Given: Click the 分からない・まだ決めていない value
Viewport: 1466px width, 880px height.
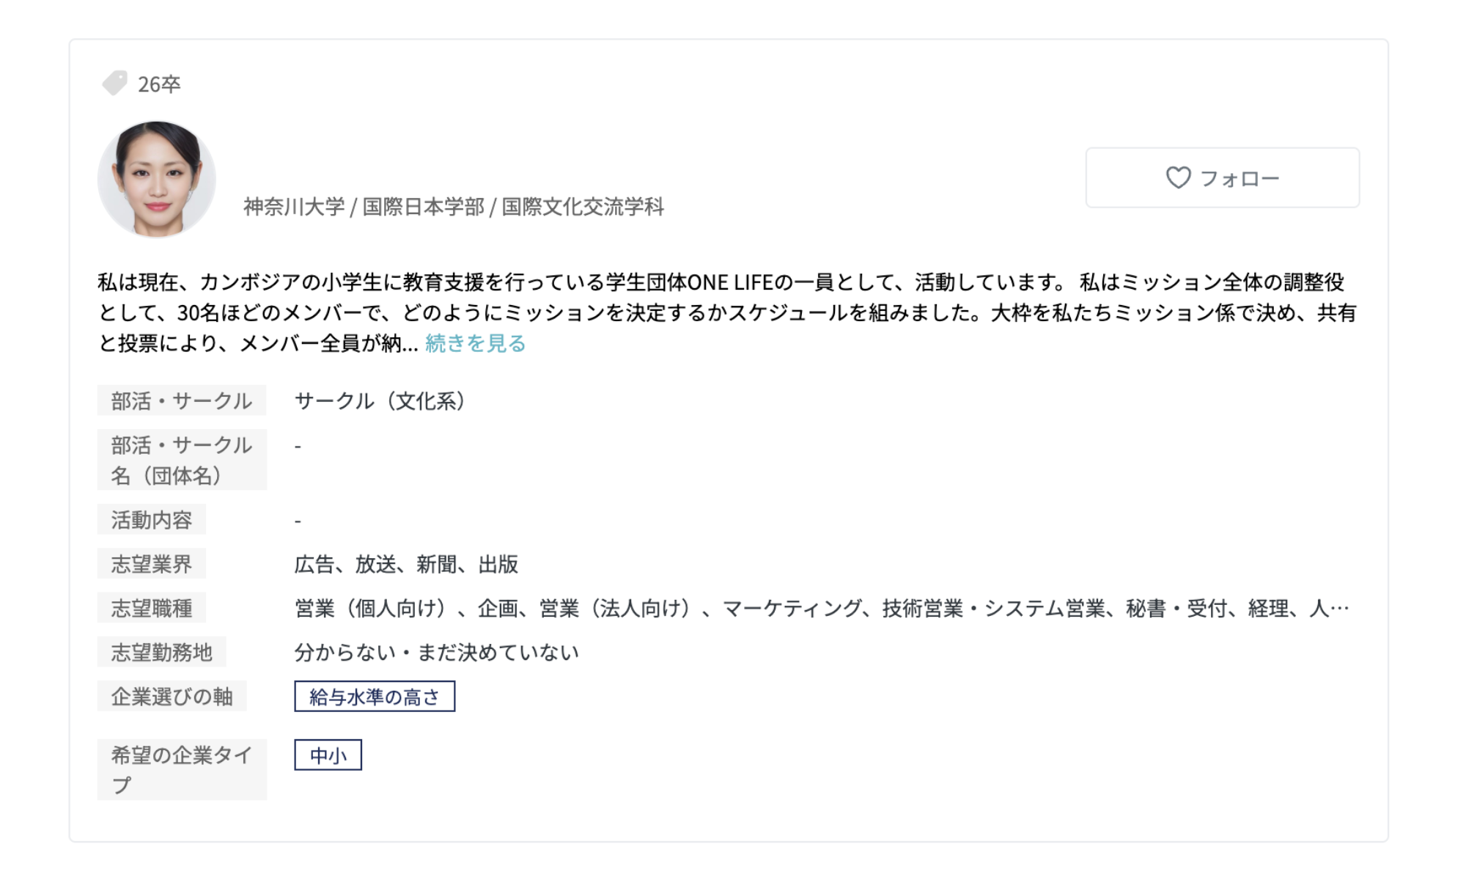Looking at the screenshot, I should 436,652.
